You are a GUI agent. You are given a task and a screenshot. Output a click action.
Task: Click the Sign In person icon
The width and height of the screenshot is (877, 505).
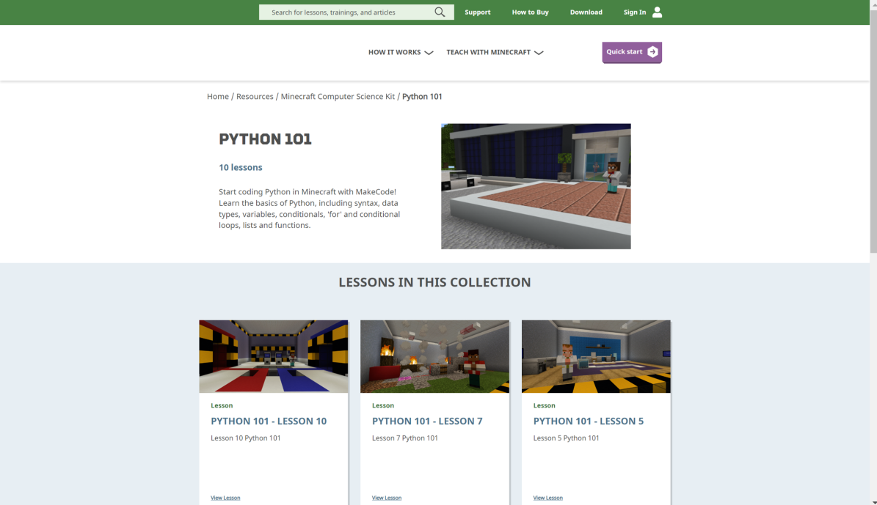click(655, 12)
